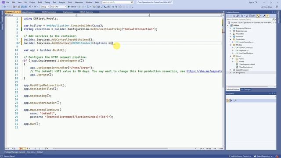
Task: Switch to Git Changes panel tab
Action: tap(245, 90)
